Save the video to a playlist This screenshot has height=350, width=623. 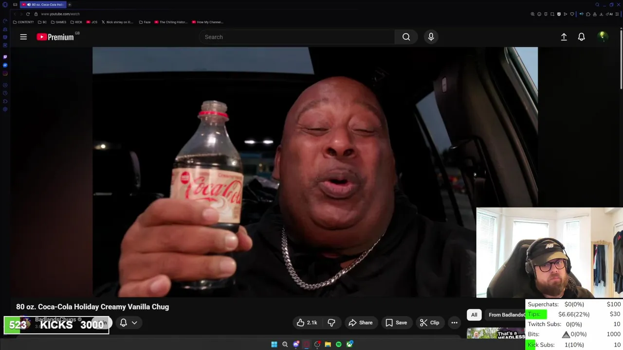396,323
